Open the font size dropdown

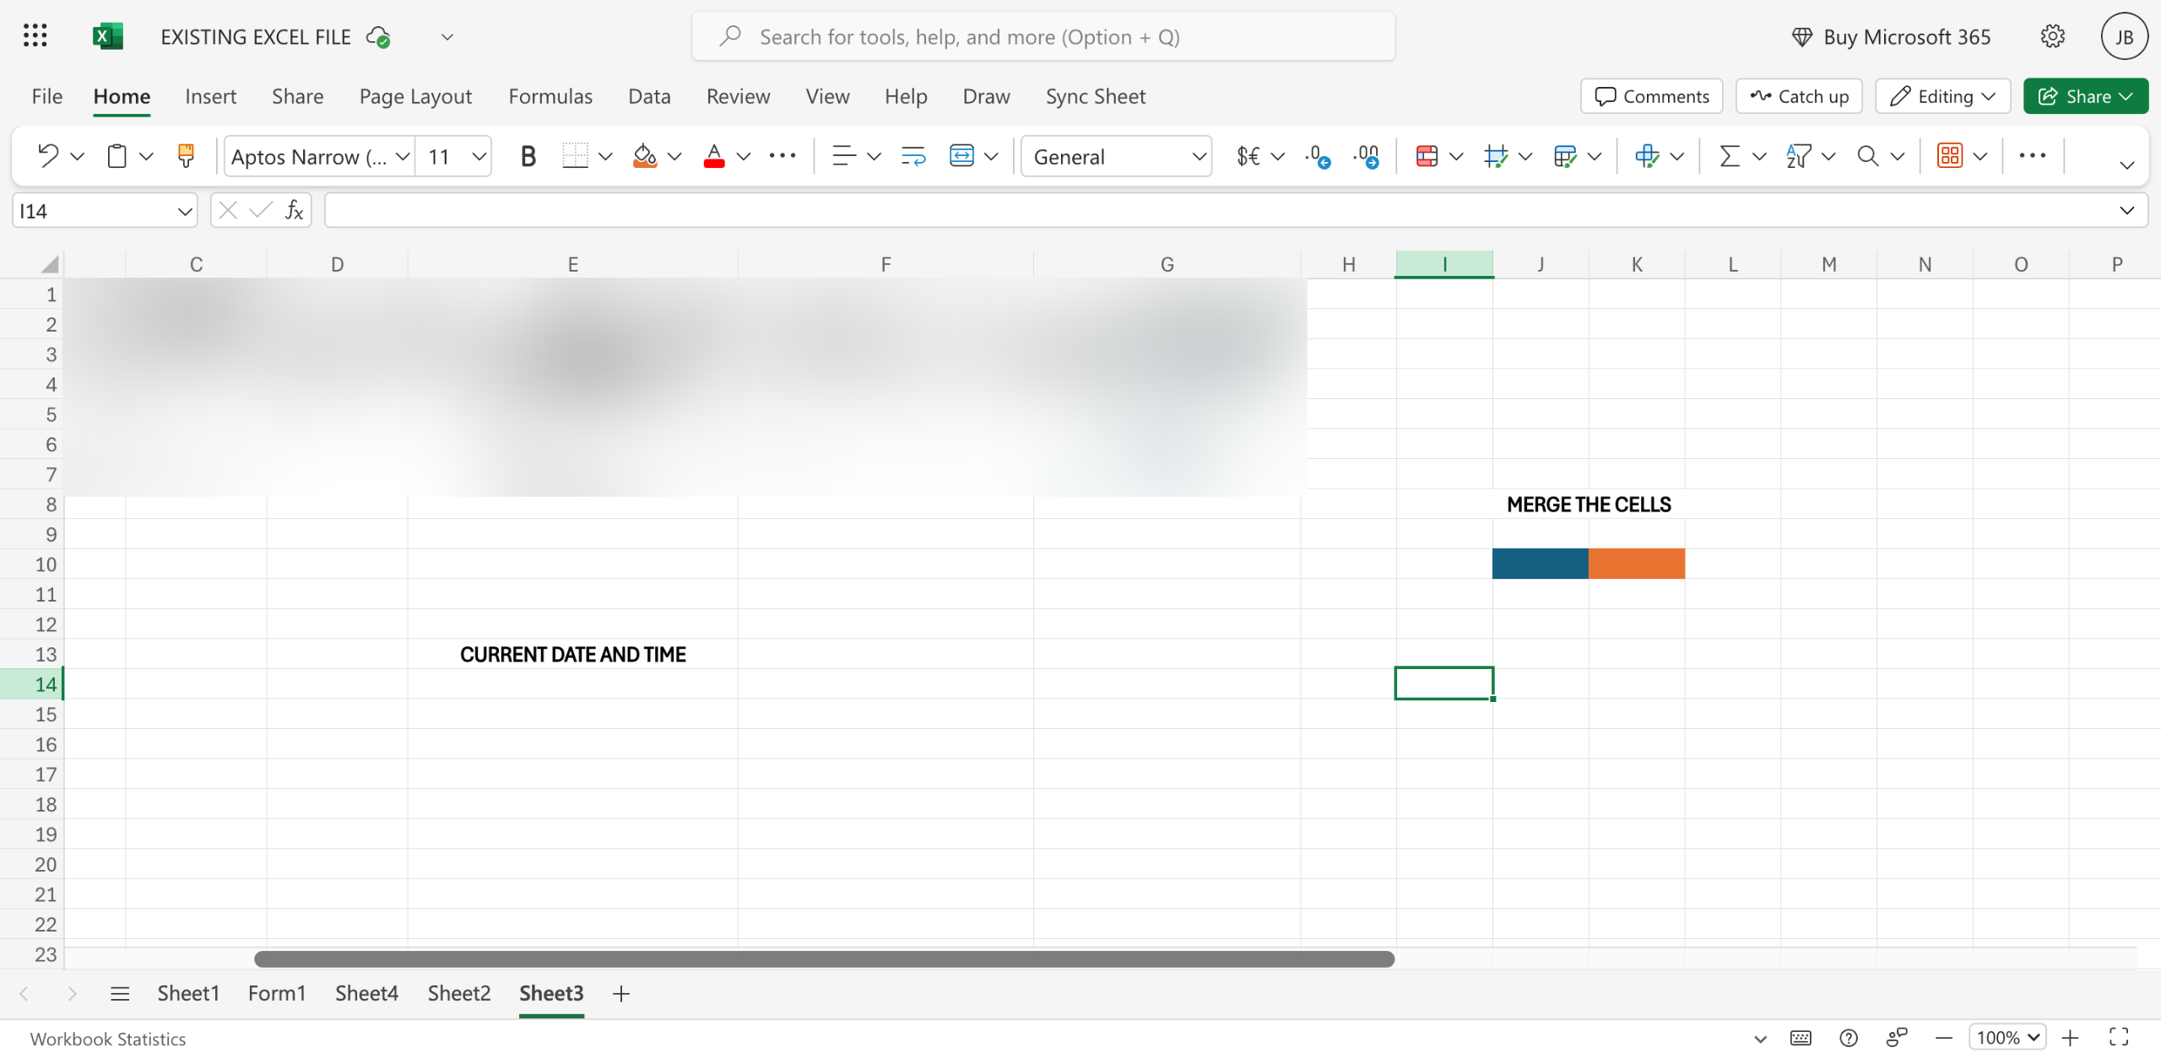(479, 156)
